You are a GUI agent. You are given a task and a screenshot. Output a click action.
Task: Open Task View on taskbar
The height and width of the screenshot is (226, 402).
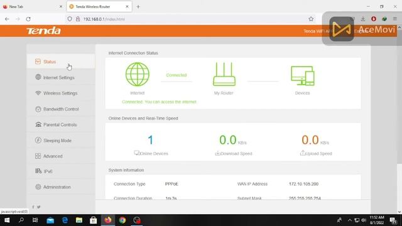coord(35,220)
